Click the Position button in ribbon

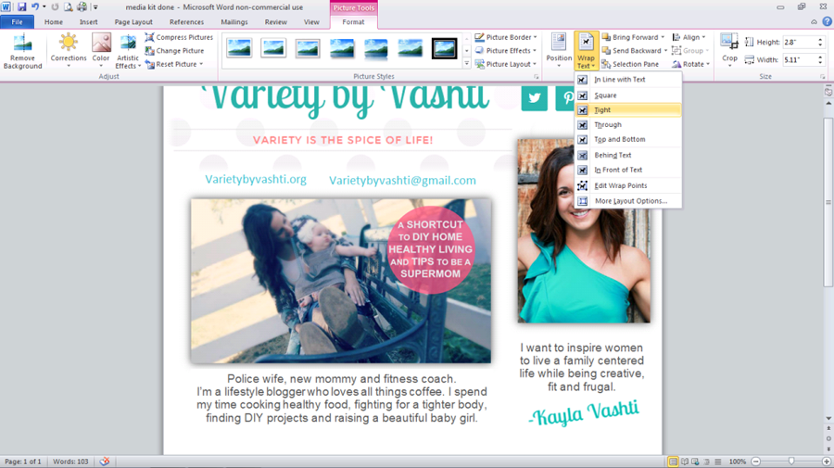click(x=559, y=49)
